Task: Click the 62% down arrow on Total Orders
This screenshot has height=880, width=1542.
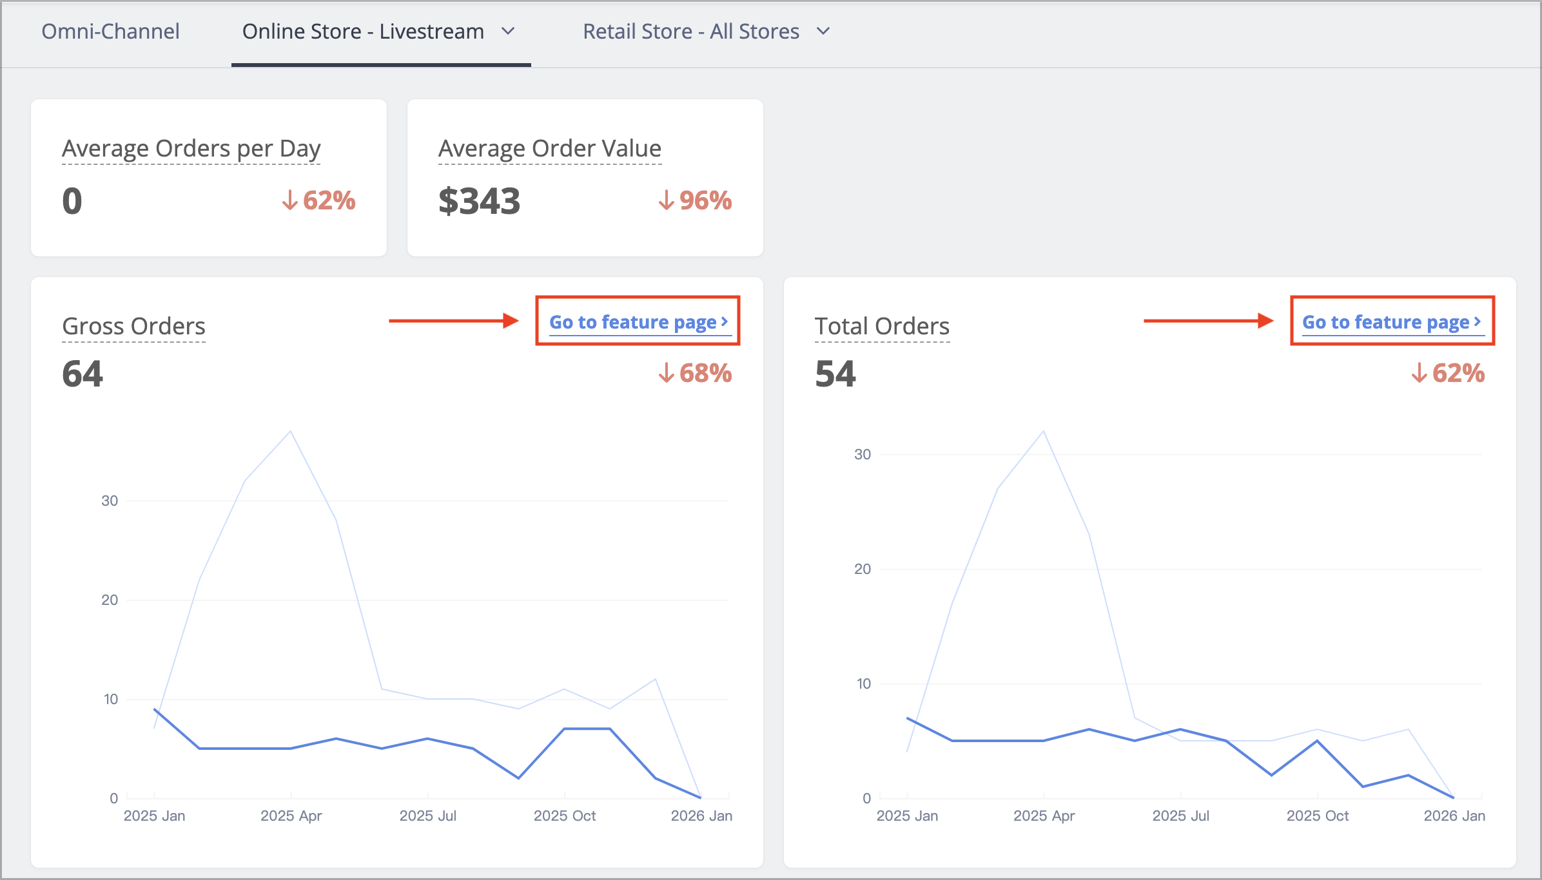Action: point(1419,373)
